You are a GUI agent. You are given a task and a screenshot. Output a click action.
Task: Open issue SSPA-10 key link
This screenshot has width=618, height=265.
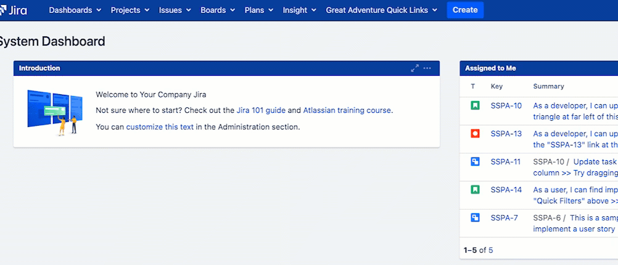(506, 105)
